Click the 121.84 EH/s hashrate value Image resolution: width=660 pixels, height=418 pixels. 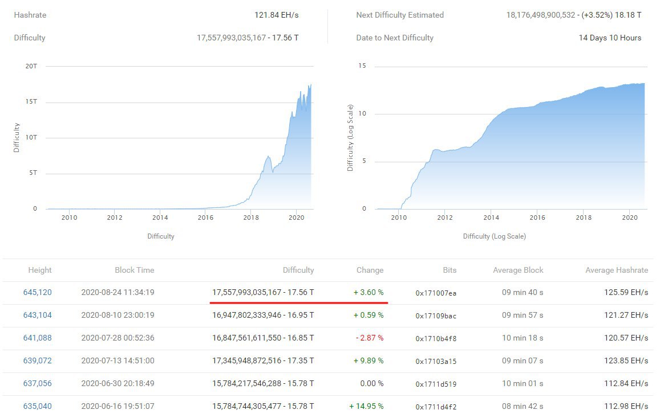point(277,15)
